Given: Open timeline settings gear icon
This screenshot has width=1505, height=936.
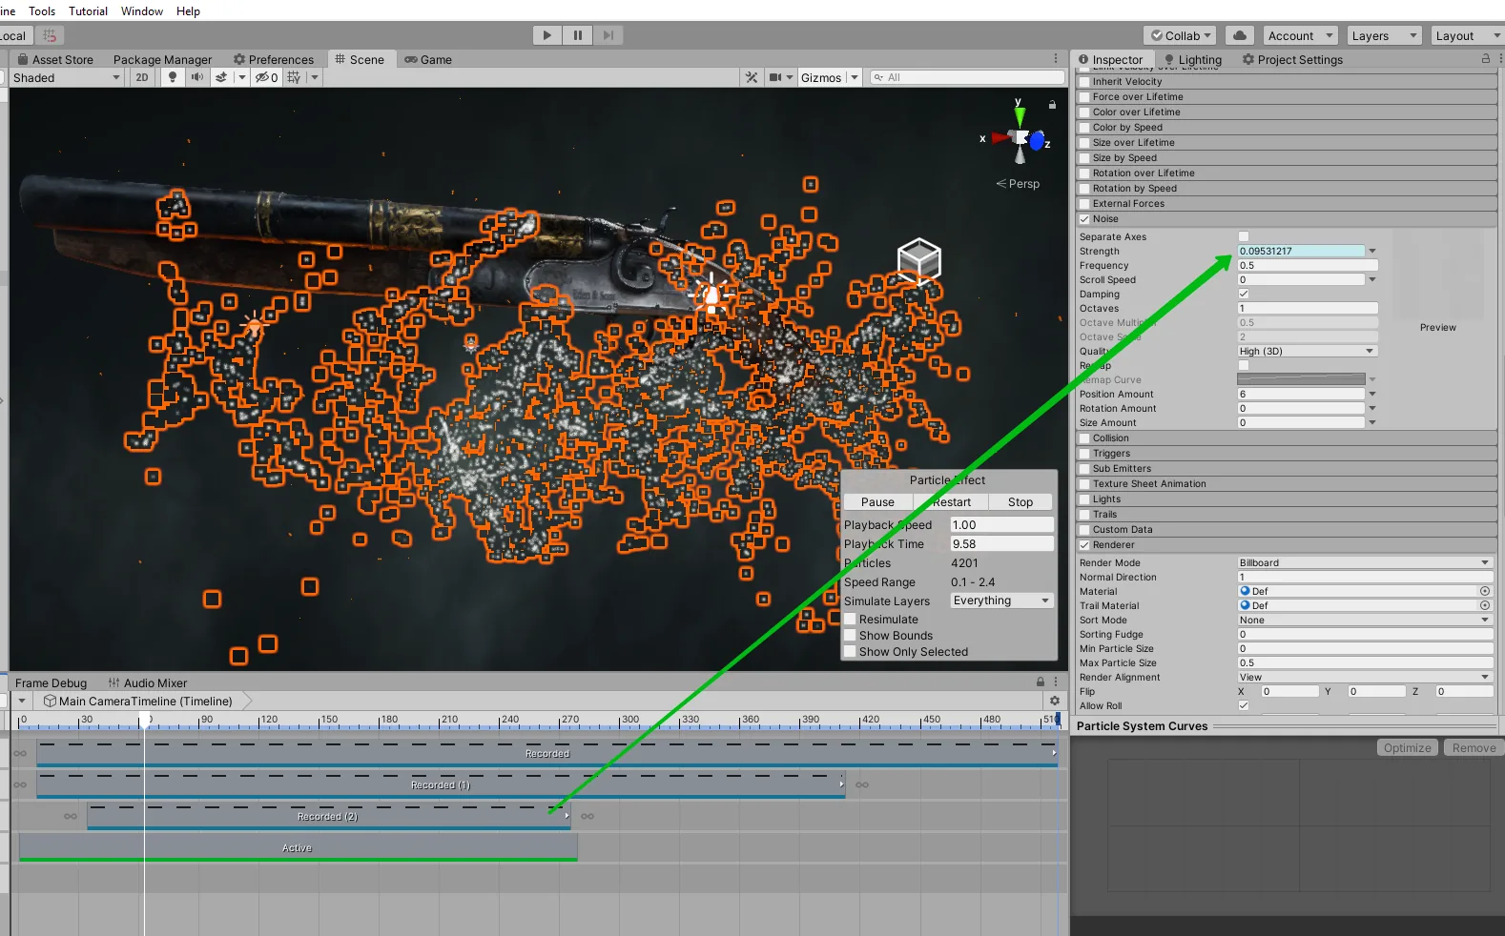Looking at the screenshot, I should tap(1054, 701).
